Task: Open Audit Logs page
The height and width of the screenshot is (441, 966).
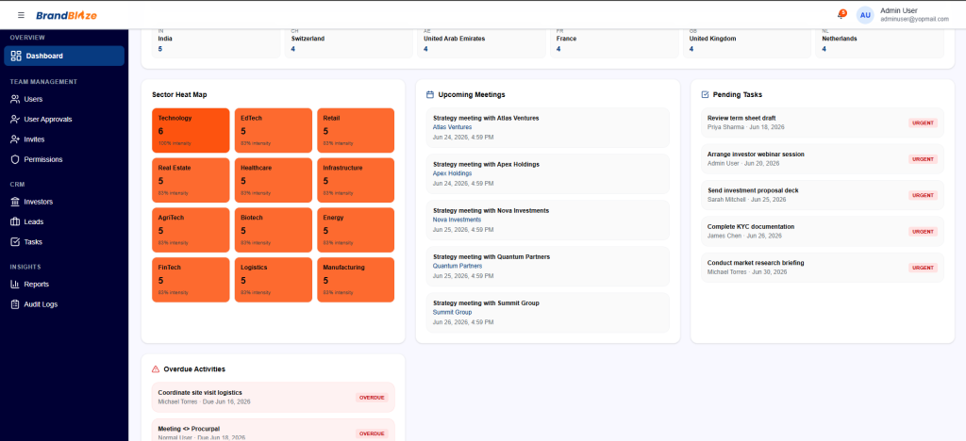Action: pyautogui.click(x=64, y=304)
